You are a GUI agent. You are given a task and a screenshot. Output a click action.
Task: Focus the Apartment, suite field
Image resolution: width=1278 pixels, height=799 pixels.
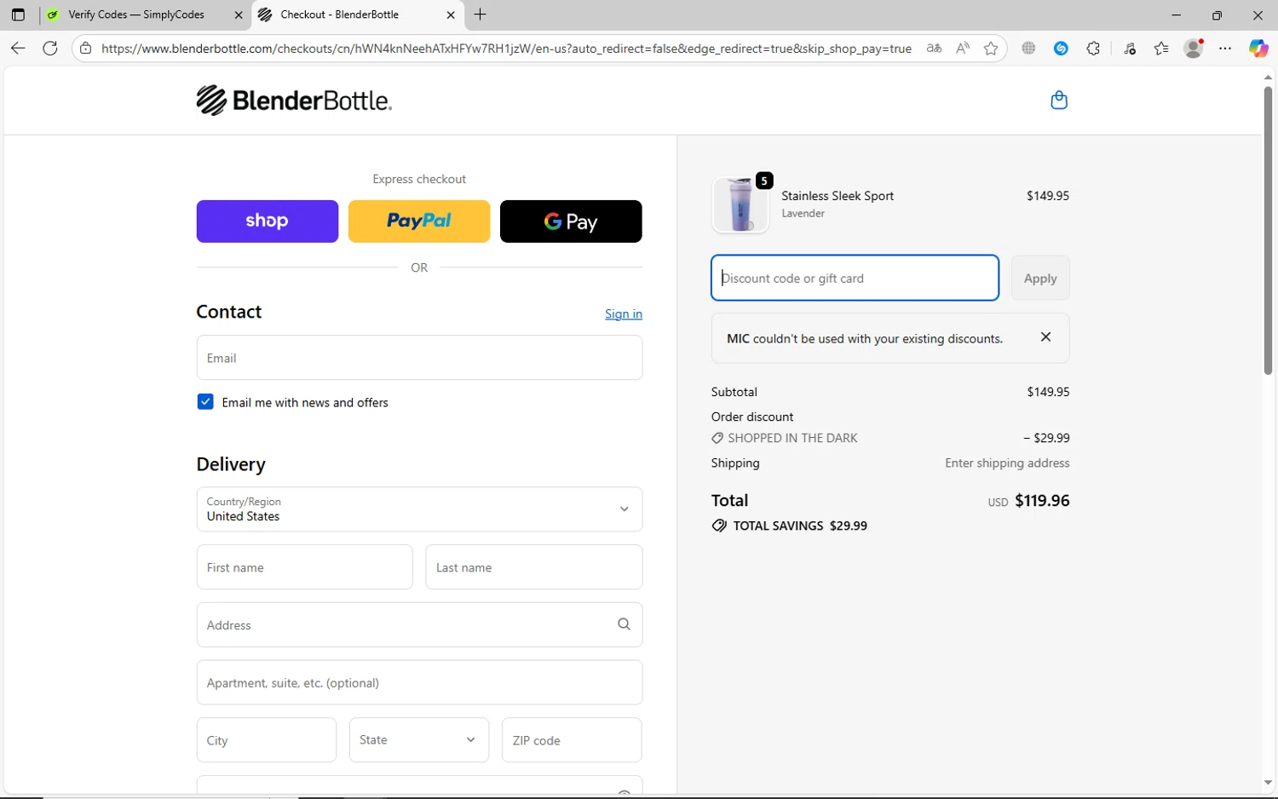(x=419, y=682)
